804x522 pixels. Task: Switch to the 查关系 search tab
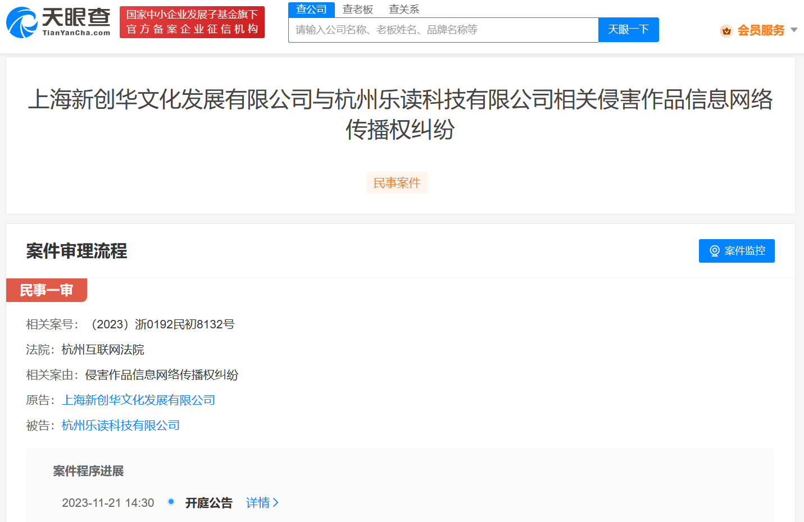coord(404,10)
